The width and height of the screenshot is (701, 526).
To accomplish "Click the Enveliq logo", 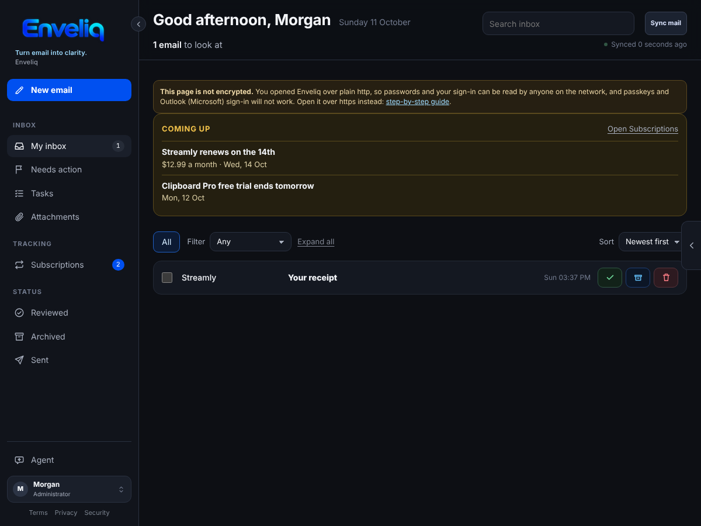I will pos(63,29).
